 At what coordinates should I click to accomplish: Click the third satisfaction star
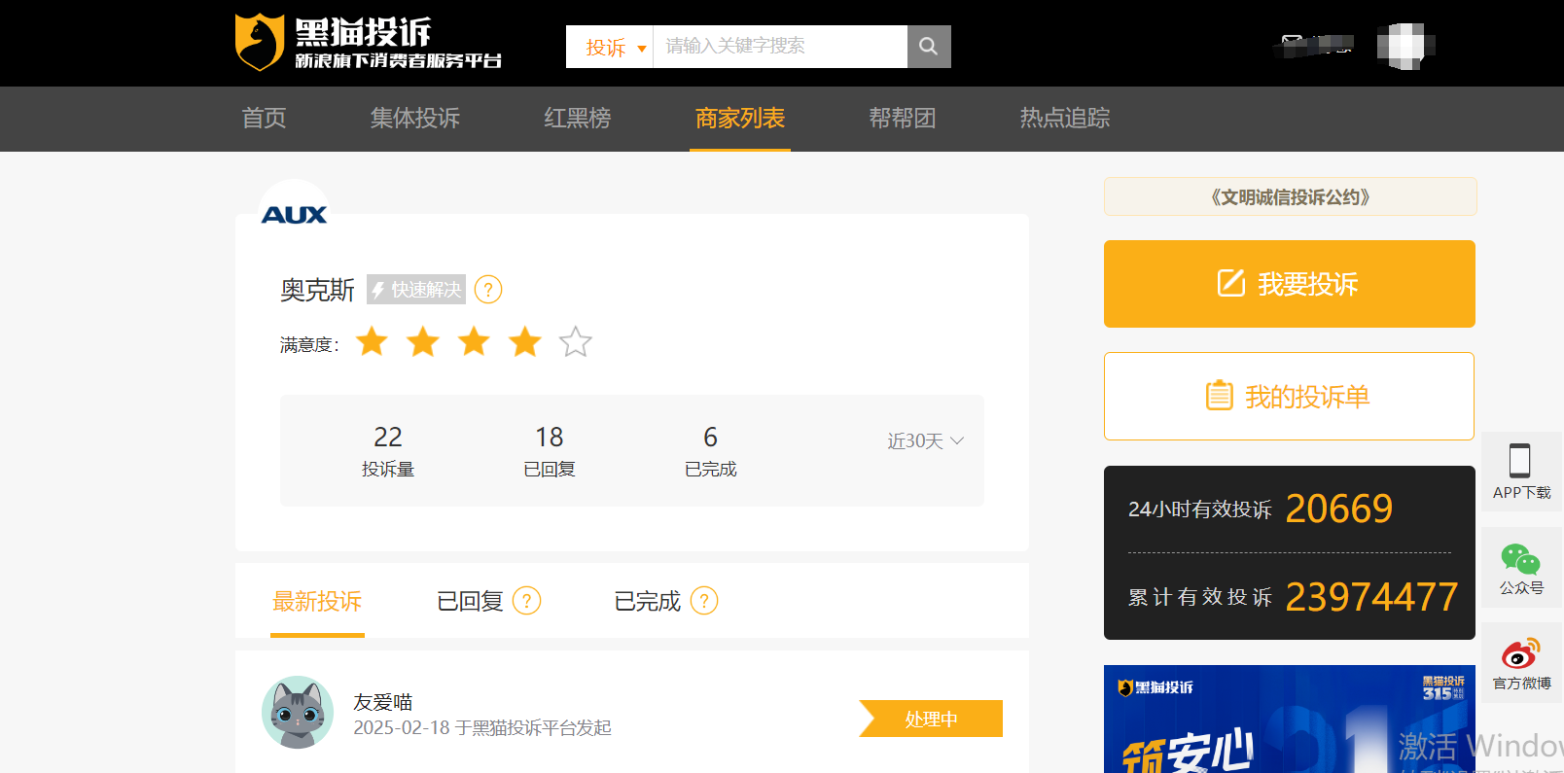pos(475,342)
